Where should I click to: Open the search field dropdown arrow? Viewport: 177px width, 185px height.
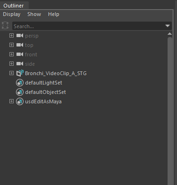(168, 26)
